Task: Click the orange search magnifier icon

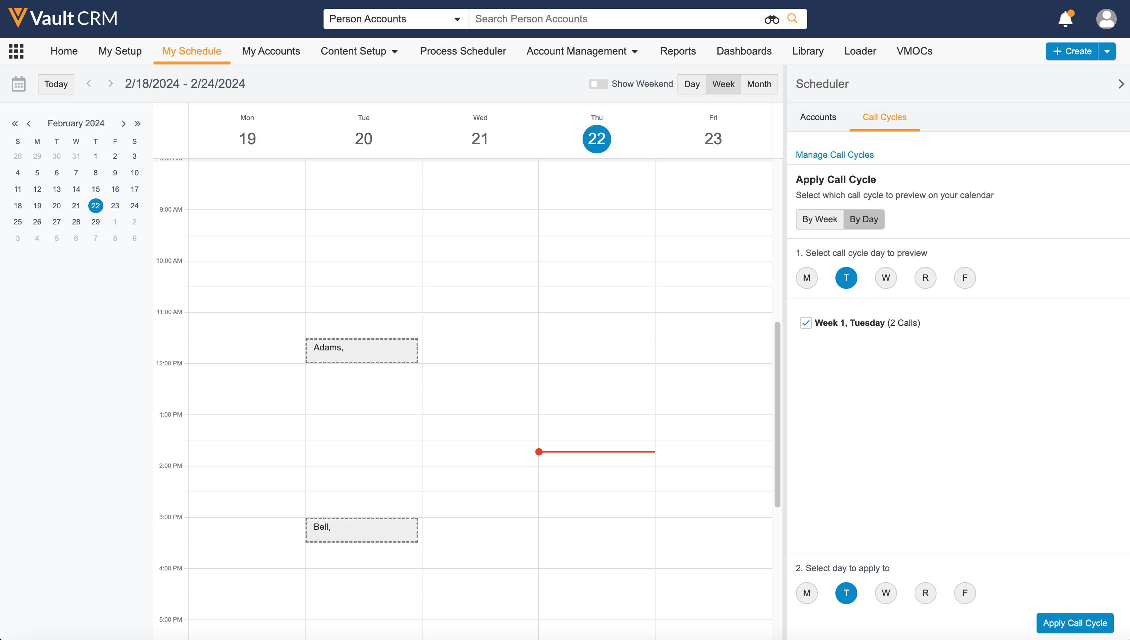Action: (x=792, y=18)
